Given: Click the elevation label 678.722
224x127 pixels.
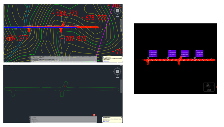Looking at the screenshot, I should coord(96,18).
